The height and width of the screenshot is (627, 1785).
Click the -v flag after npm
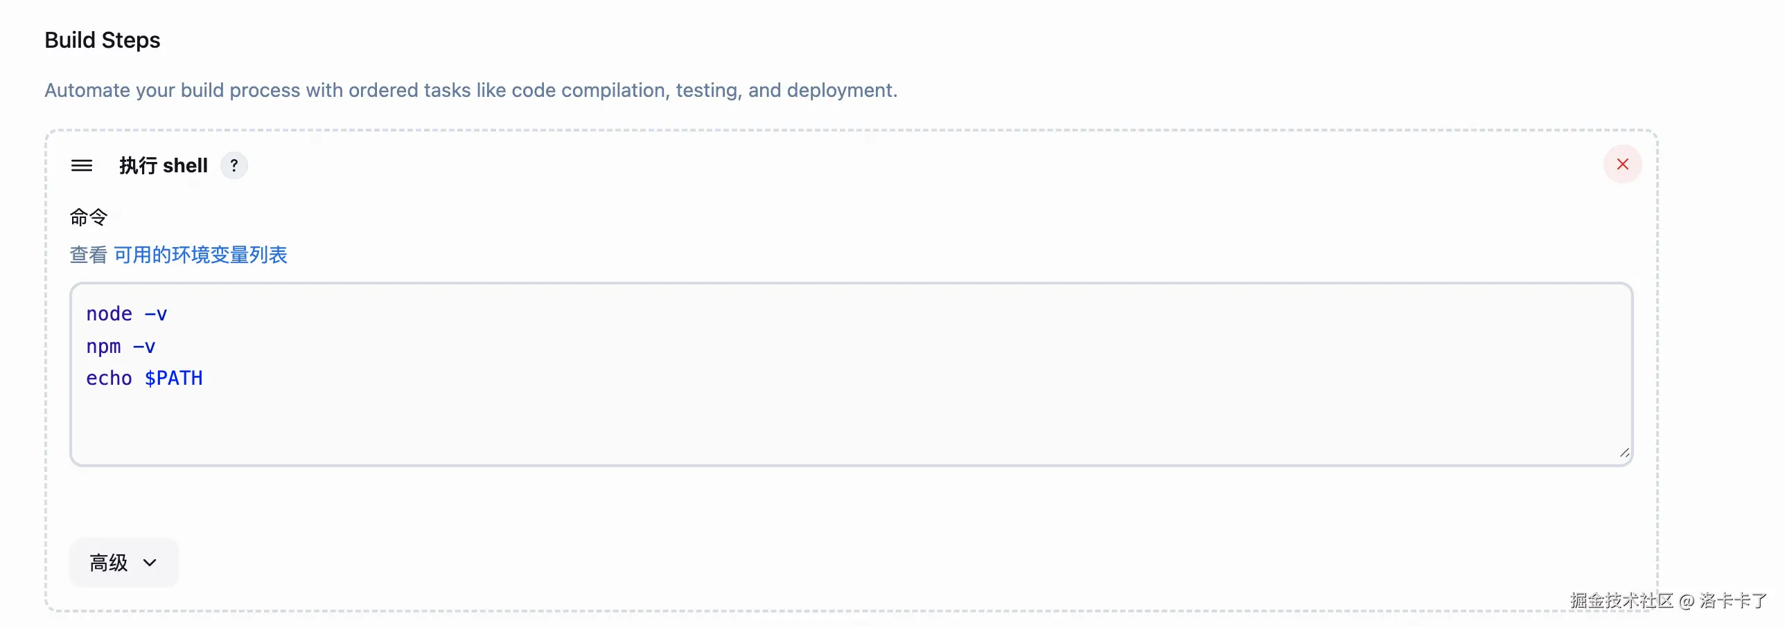[x=144, y=346]
